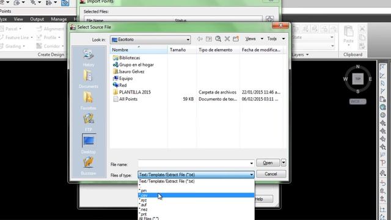Screen dimensions: 391x220
Task: Choose *.xyz file type option
Action: pos(196,200)
